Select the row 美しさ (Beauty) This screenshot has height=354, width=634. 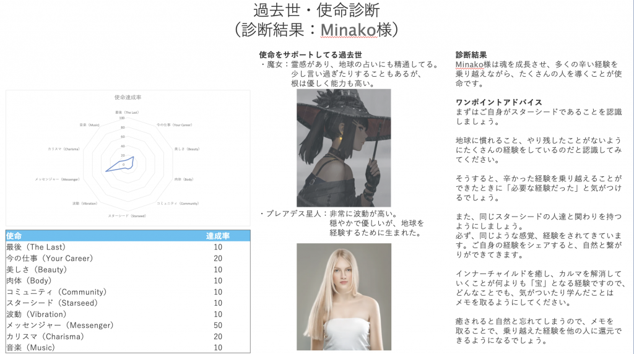[x=128, y=270]
